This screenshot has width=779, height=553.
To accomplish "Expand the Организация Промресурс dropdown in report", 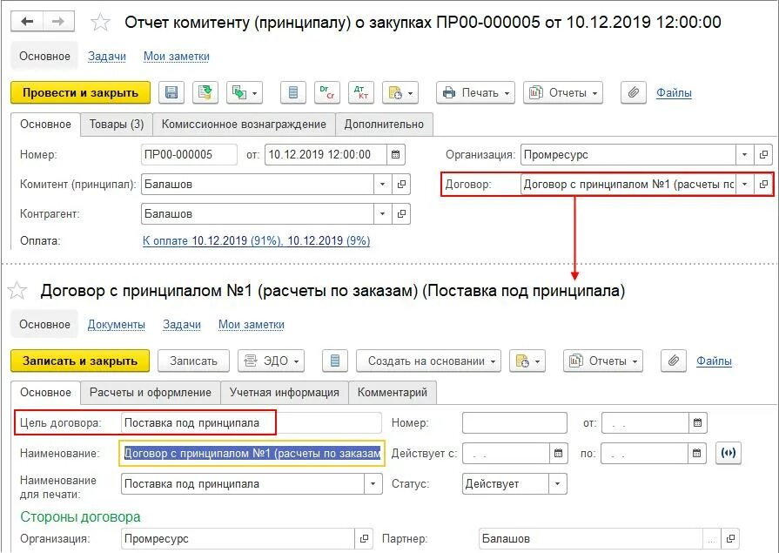I will click(745, 155).
